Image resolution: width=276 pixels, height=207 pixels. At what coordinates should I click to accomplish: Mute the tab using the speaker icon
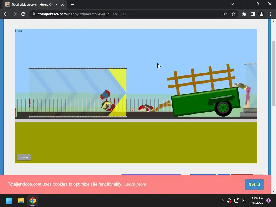click(57, 5)
